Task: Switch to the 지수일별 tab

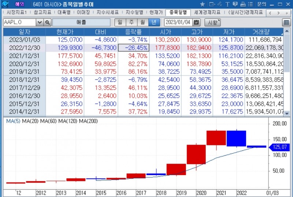Action: point(134,12)
